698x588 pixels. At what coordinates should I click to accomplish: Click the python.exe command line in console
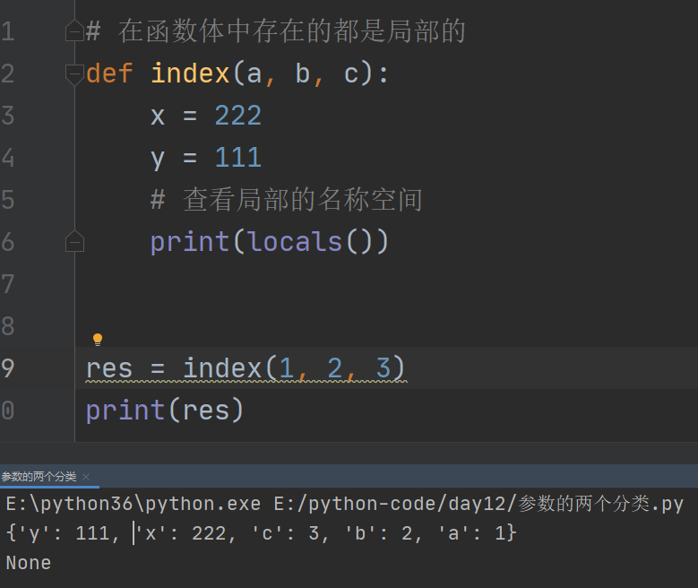click(345, 504)
